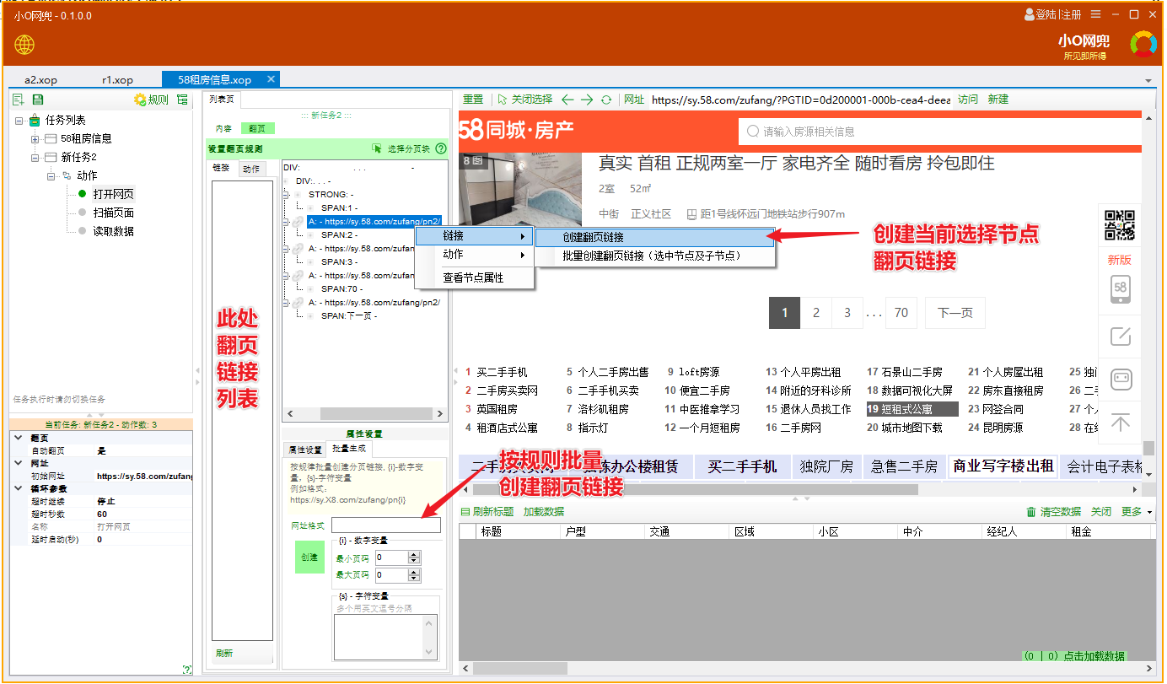Switch to the a2.xop tab
Screen dimensions: 1167x684
point(40,79)
